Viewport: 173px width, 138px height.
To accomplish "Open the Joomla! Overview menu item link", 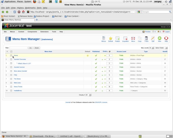I will click(x=20, y=59).
